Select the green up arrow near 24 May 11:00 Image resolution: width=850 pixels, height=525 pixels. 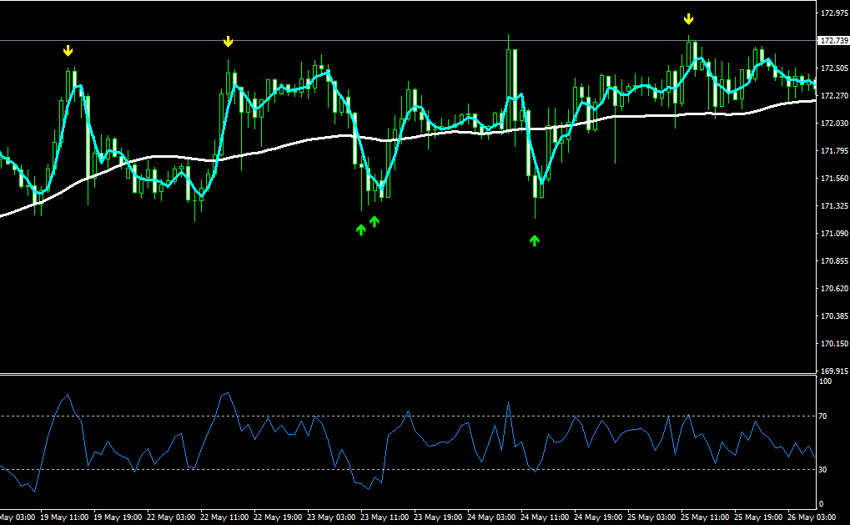click(535, 241)
